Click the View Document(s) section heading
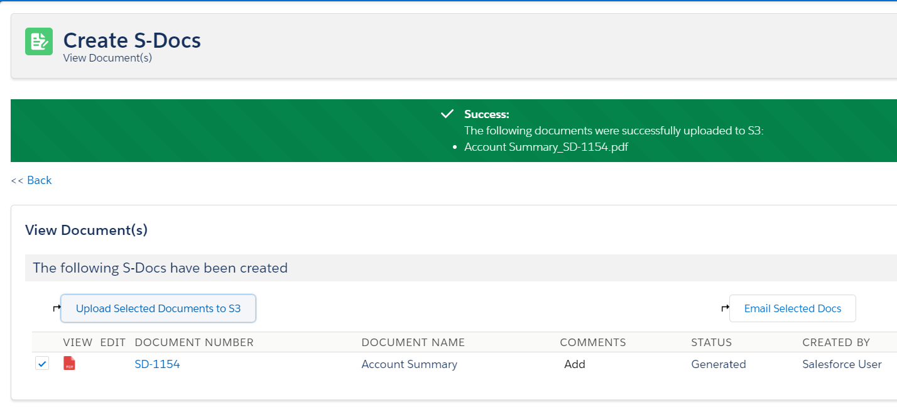The height and width of the screenshot is (407, 897). click(86, 230)
